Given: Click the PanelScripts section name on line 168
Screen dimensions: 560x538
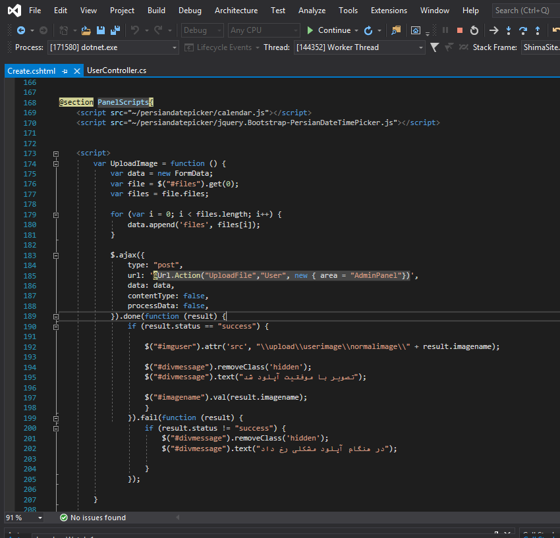Looking at the screenshot, I should (x=123, y=102).
